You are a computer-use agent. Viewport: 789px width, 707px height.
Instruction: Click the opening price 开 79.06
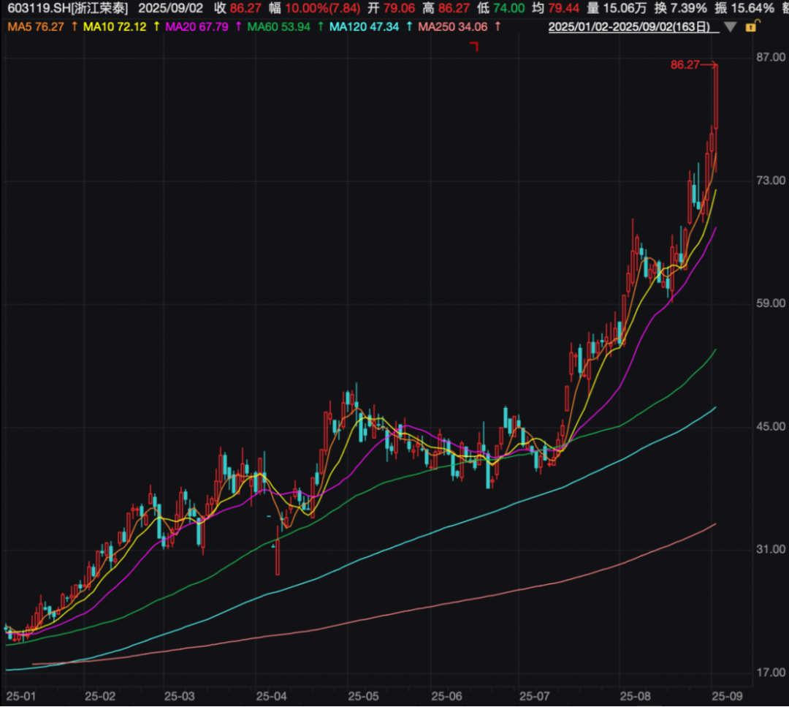pyautogui.click(x=391, y=9)
